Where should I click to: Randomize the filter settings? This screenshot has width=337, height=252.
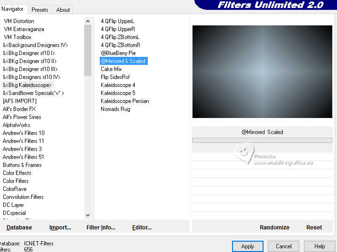click(274, 227)
